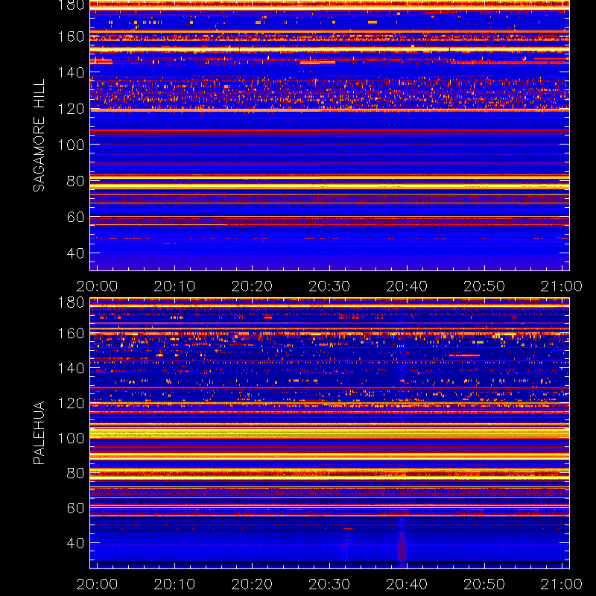This screenshot has width=596, height=596.
Task: Choose the 80 frequency tick on Palehua axis
Action: click(x=75, y=473)
